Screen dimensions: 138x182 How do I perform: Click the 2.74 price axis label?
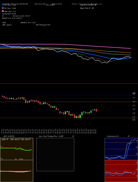pyautogui.click(x=134, y=105)
